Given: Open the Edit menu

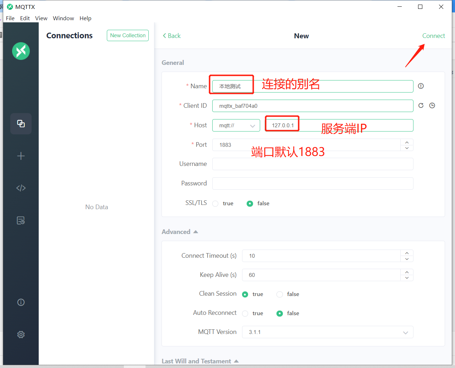Looking at the screenshot, I should click(x=25, y=18).
